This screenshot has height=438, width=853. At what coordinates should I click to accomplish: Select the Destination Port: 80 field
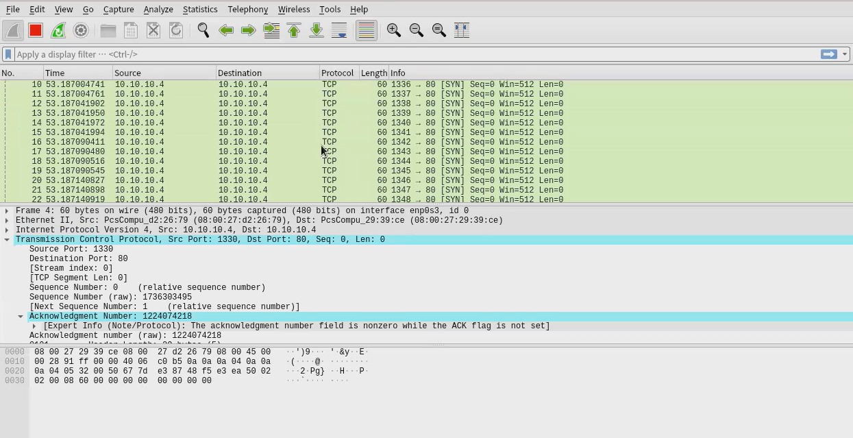[78, 259]
